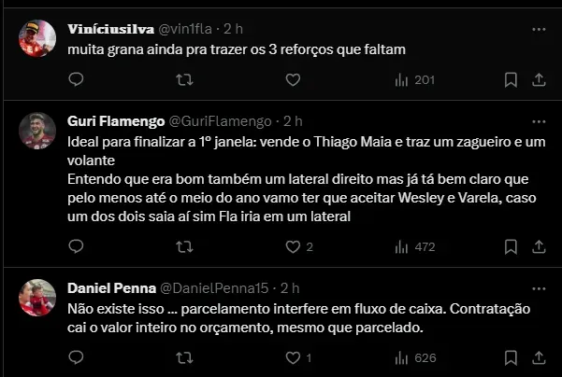Share Daniel Penna's tweet
562x377 pixels.
pos(538,357)
